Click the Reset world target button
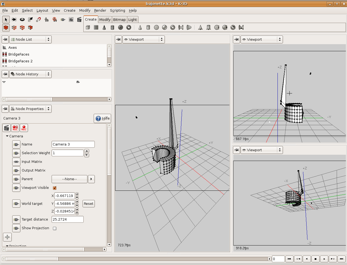 tap(89, 204)
